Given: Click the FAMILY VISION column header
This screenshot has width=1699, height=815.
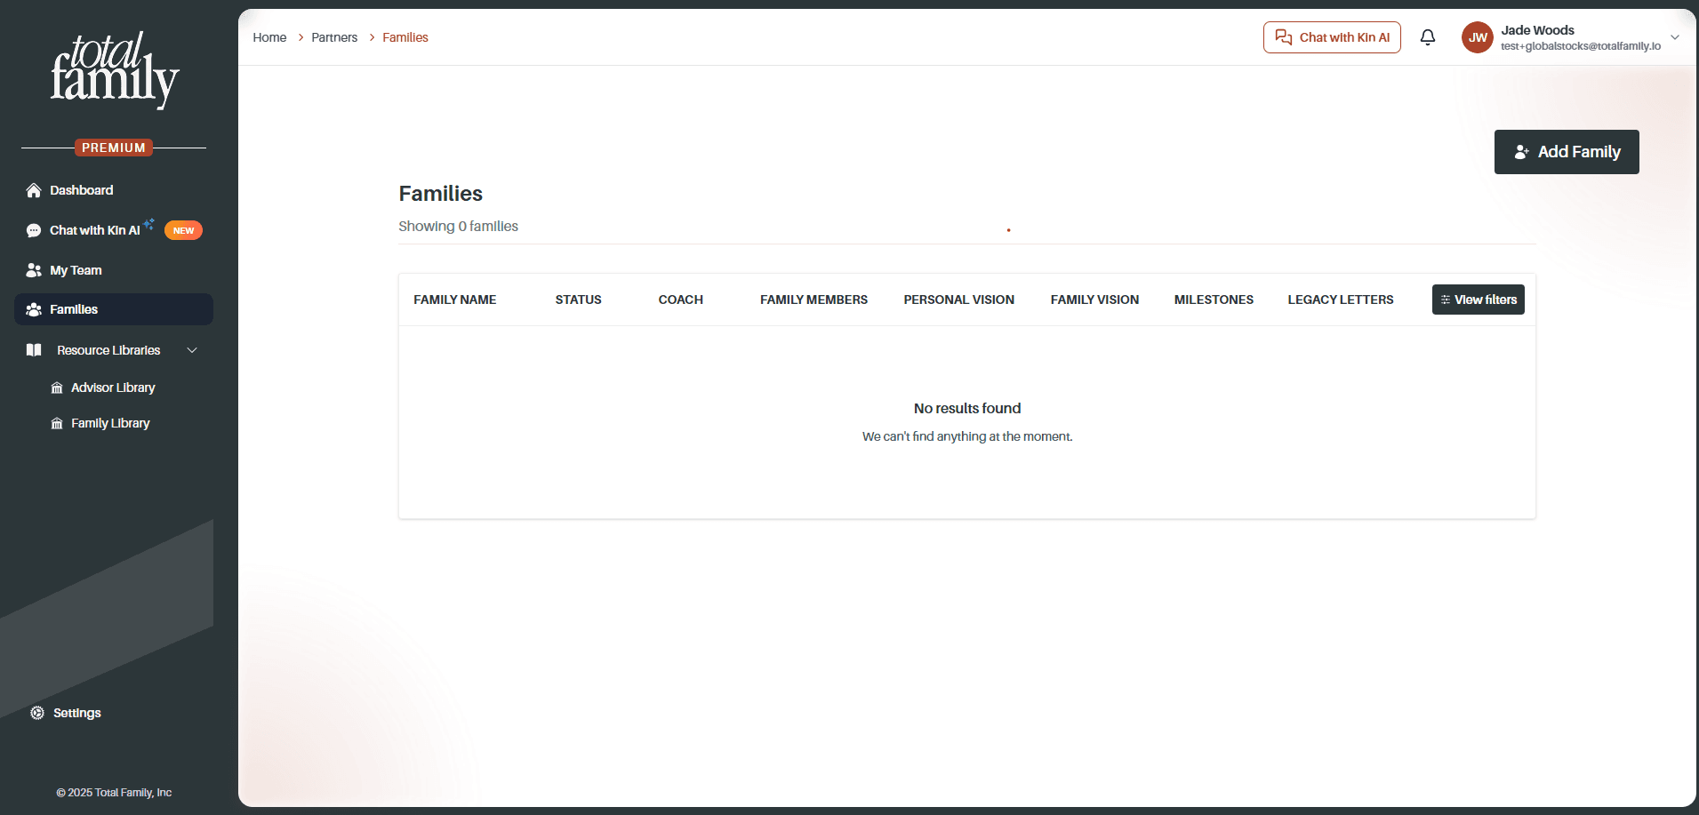Looking at the screenshot, I should [1094, 300].
